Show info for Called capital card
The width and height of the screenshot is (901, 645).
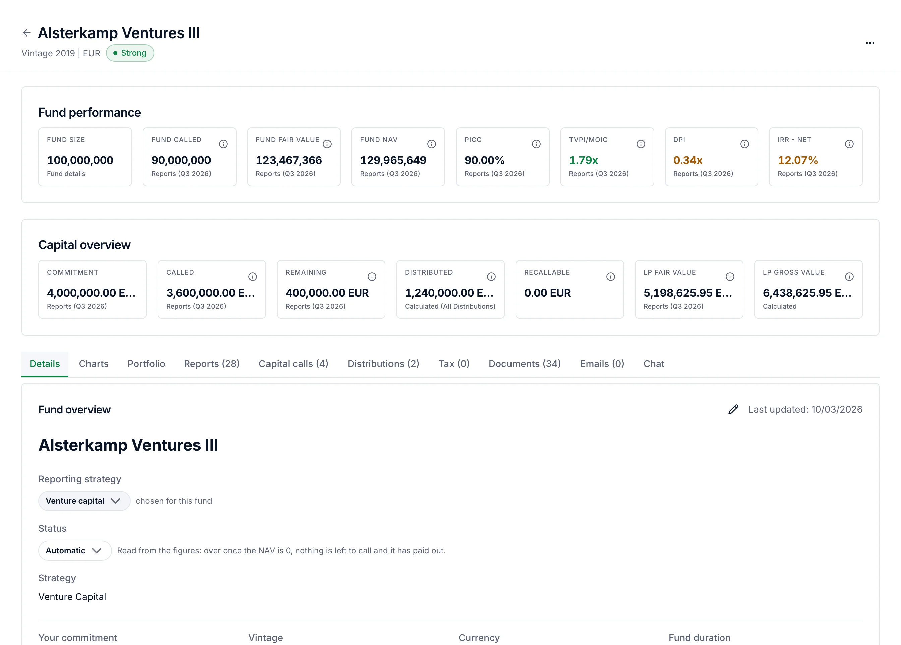click(x=253, y=277)
